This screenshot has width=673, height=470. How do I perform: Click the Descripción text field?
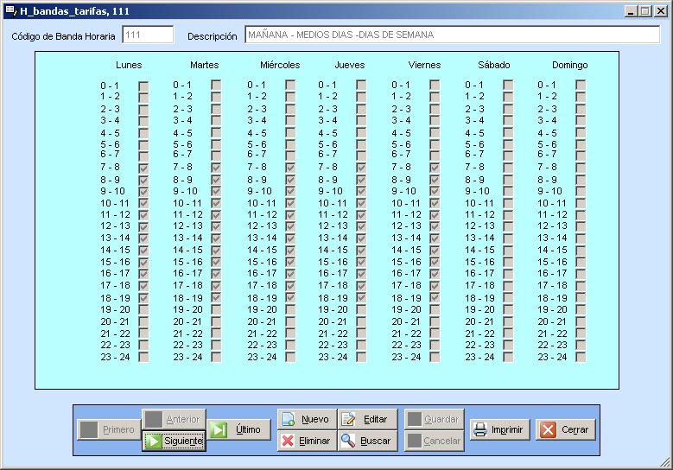[x=453, y=35]
